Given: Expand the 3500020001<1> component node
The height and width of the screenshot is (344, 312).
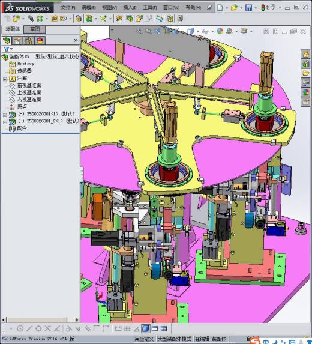Looking at the screenshot, I should point(5,115).
